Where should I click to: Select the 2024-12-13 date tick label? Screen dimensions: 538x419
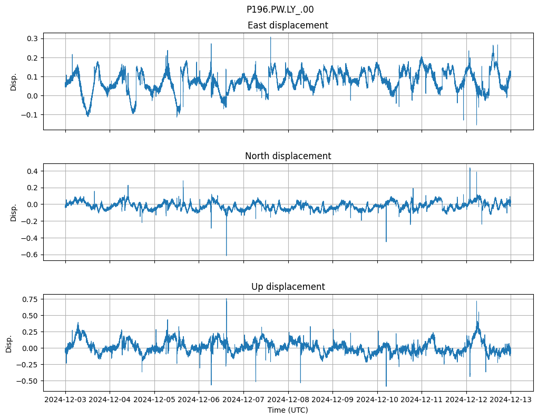tap(510, 400)
